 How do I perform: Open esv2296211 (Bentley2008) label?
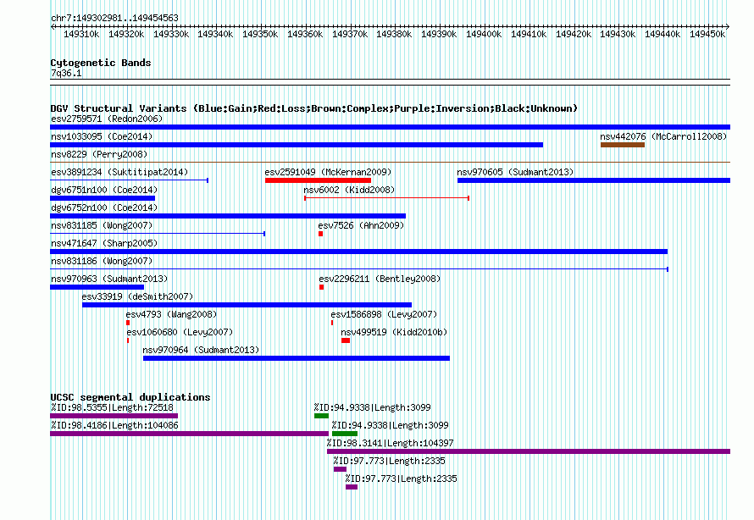pyautogui.click(x=380, y=279)
